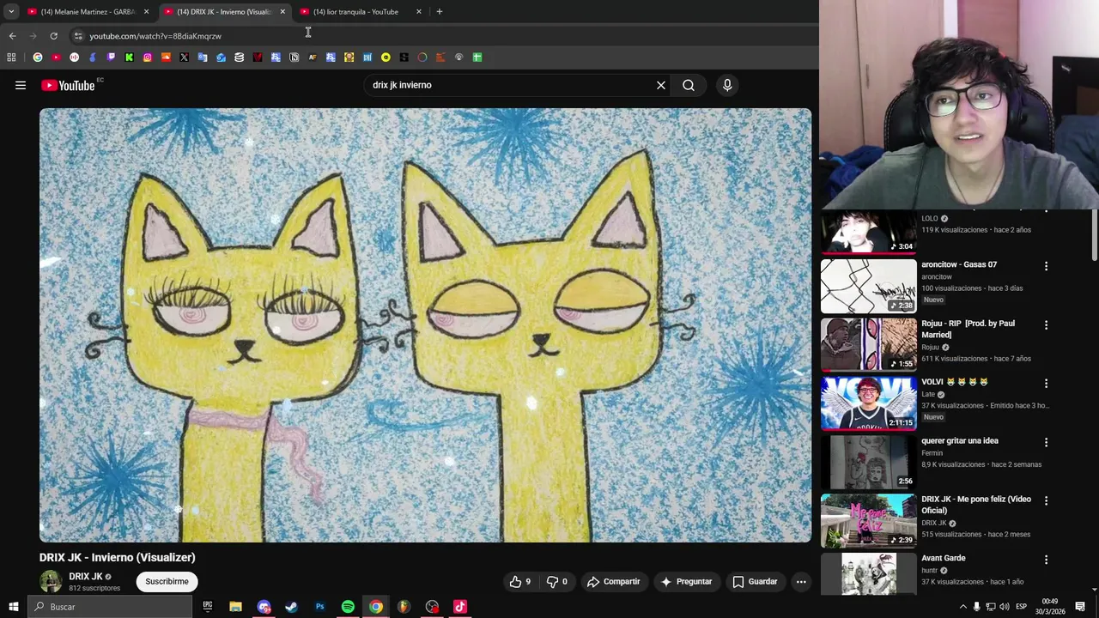
Task: Open 'aroncitow - Gasas 07' video thumbnail
Action: 868,286
